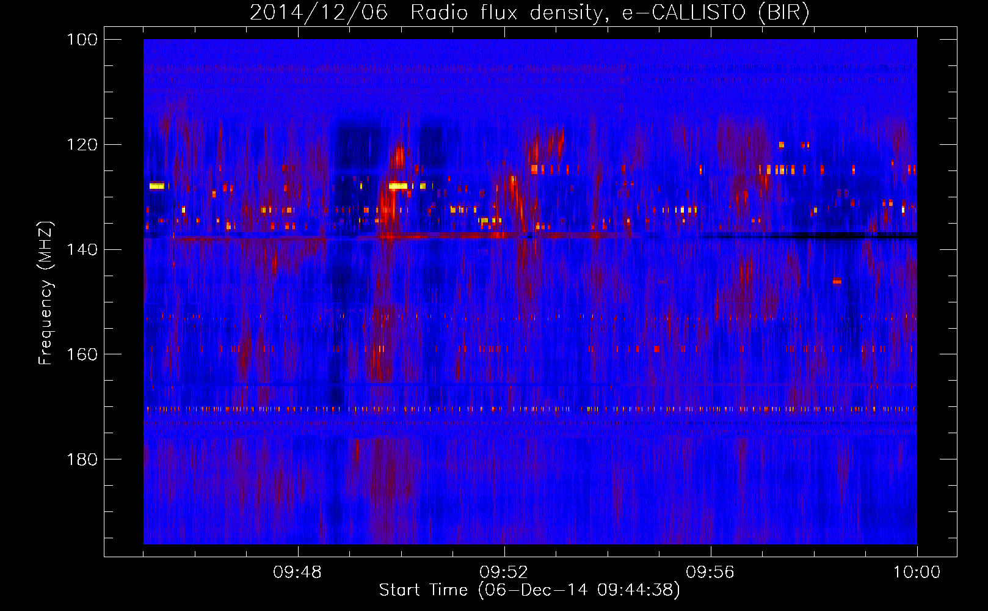Click the 09:48 time tick label
Viewport: 988px width, 611px height.
[x=297, y=573]
